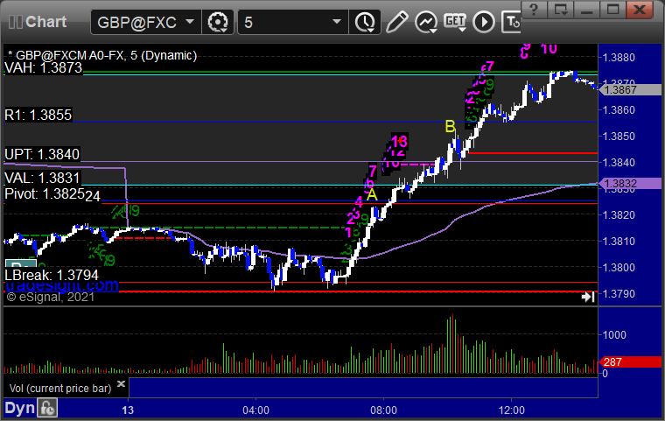Open the help question-mark button
The image size is (665, 421).
click(534, 9)
